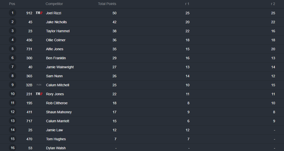Click the FLEX badge beside Calum Mitchell
Viewport: 284px width, 151px height.
coord(39,85)
